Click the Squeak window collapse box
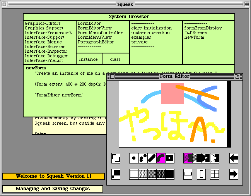The height and width of the screenshot is (196, 251). point(247,4)
